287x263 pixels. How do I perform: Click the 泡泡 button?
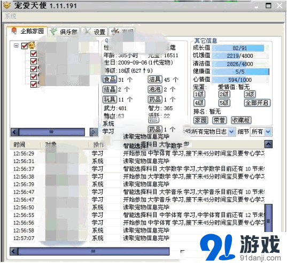pyautogui.click(x=155, y=89)
